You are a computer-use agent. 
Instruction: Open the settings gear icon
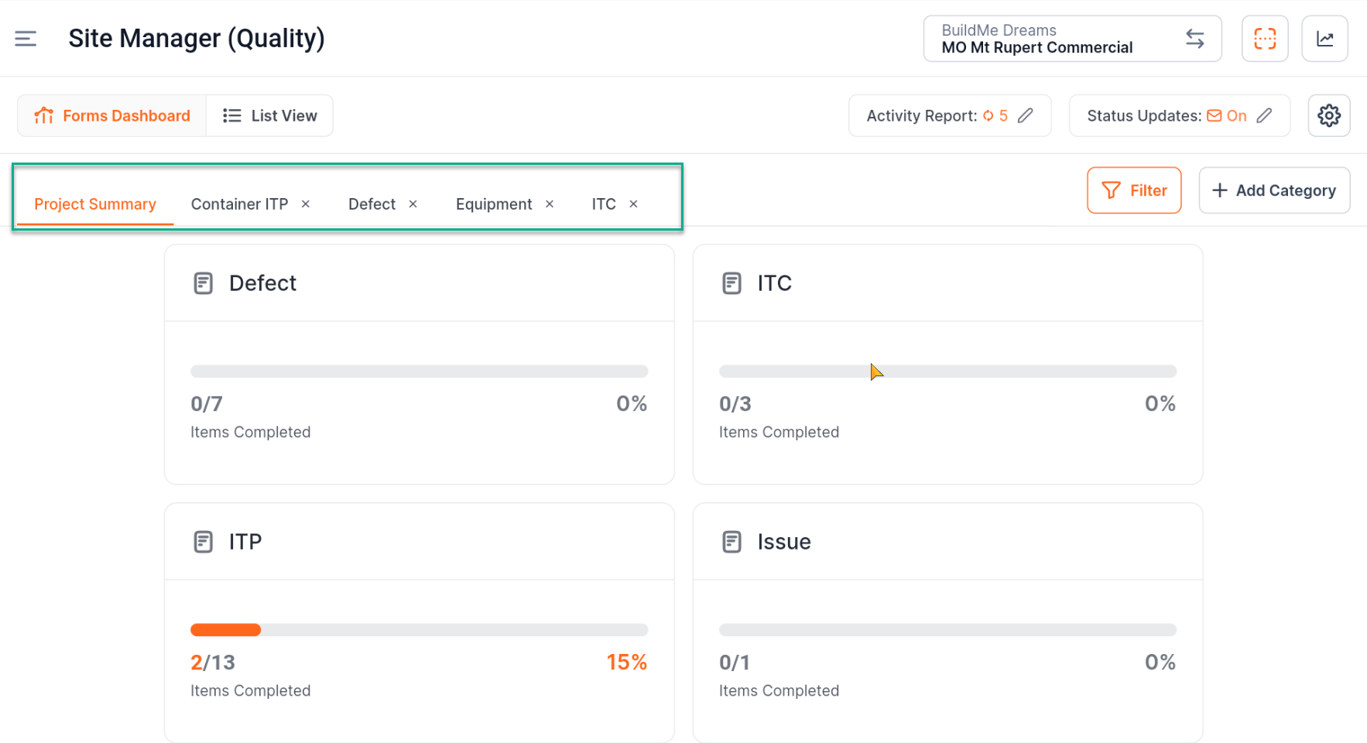1329,115
